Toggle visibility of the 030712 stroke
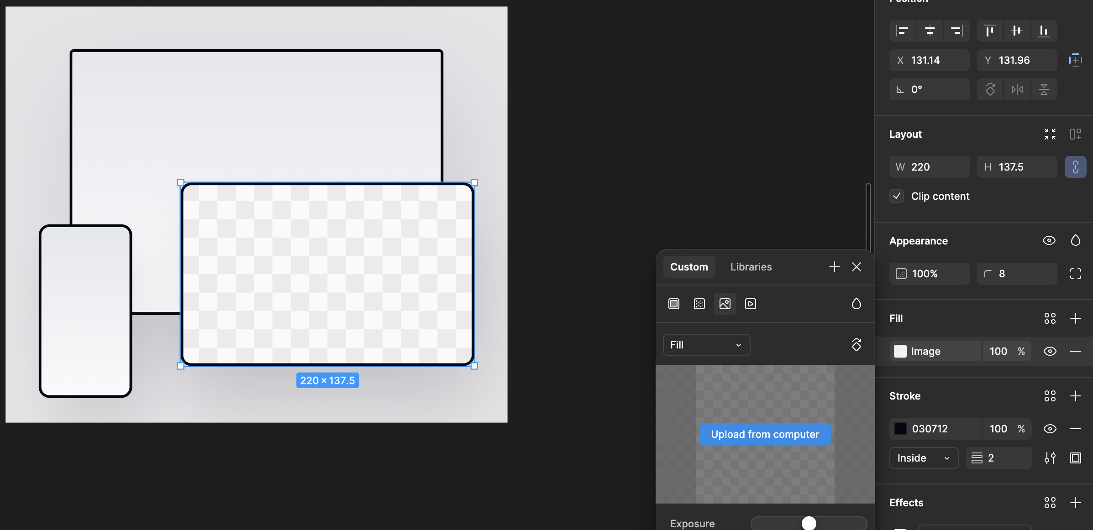1093x530 pixels. 1050,429
